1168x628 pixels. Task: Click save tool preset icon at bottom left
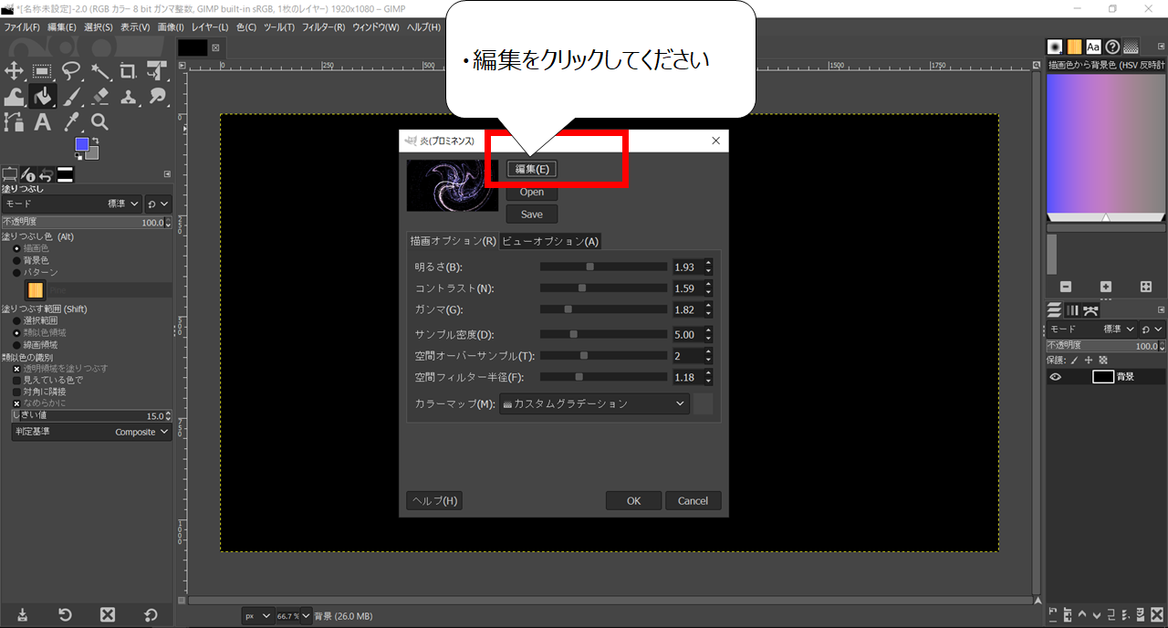(22, 614)
